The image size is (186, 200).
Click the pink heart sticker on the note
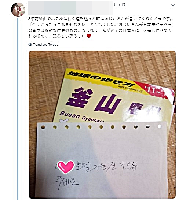66,167
